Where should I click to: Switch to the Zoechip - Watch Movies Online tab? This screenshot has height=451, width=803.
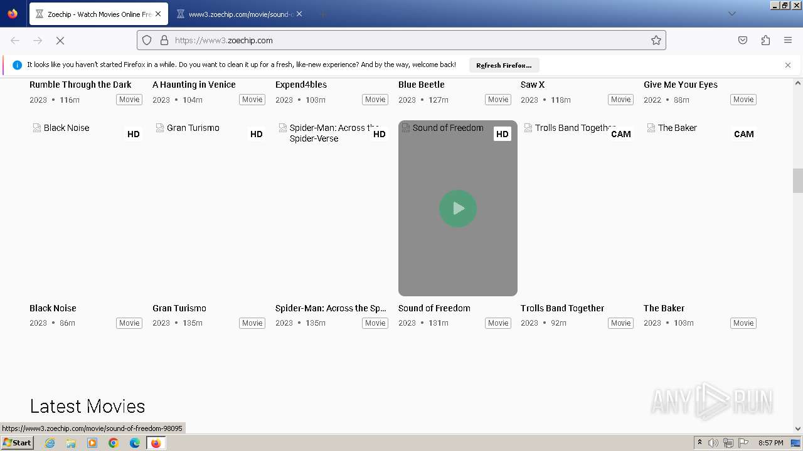98,14
